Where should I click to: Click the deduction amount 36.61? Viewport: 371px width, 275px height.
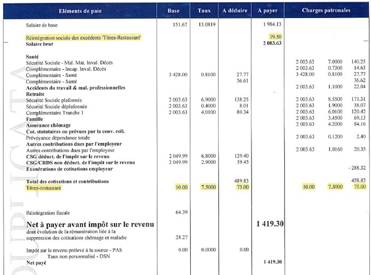click(x=243, y=81)
